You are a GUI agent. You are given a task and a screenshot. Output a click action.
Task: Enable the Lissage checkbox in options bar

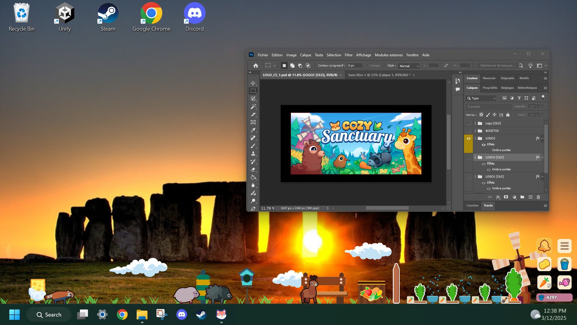367,65
